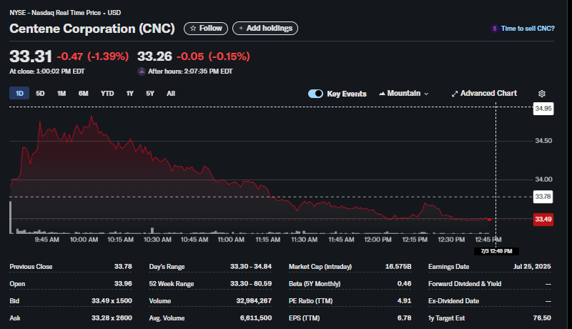The image size is (572, 329).
Task: Show the 5Y chart range
Action: 150,94
